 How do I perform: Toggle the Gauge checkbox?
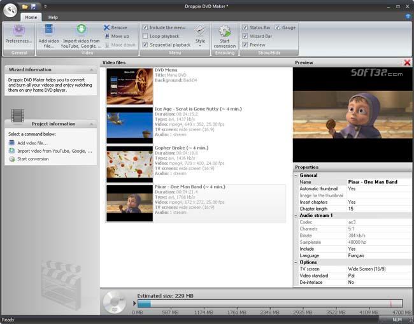pos(278,27)
